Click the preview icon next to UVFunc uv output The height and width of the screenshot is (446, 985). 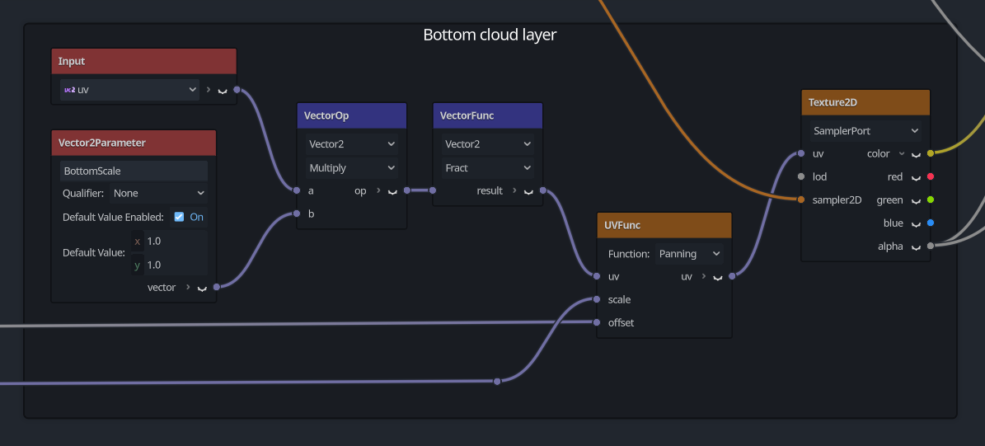tap(717, 276)
